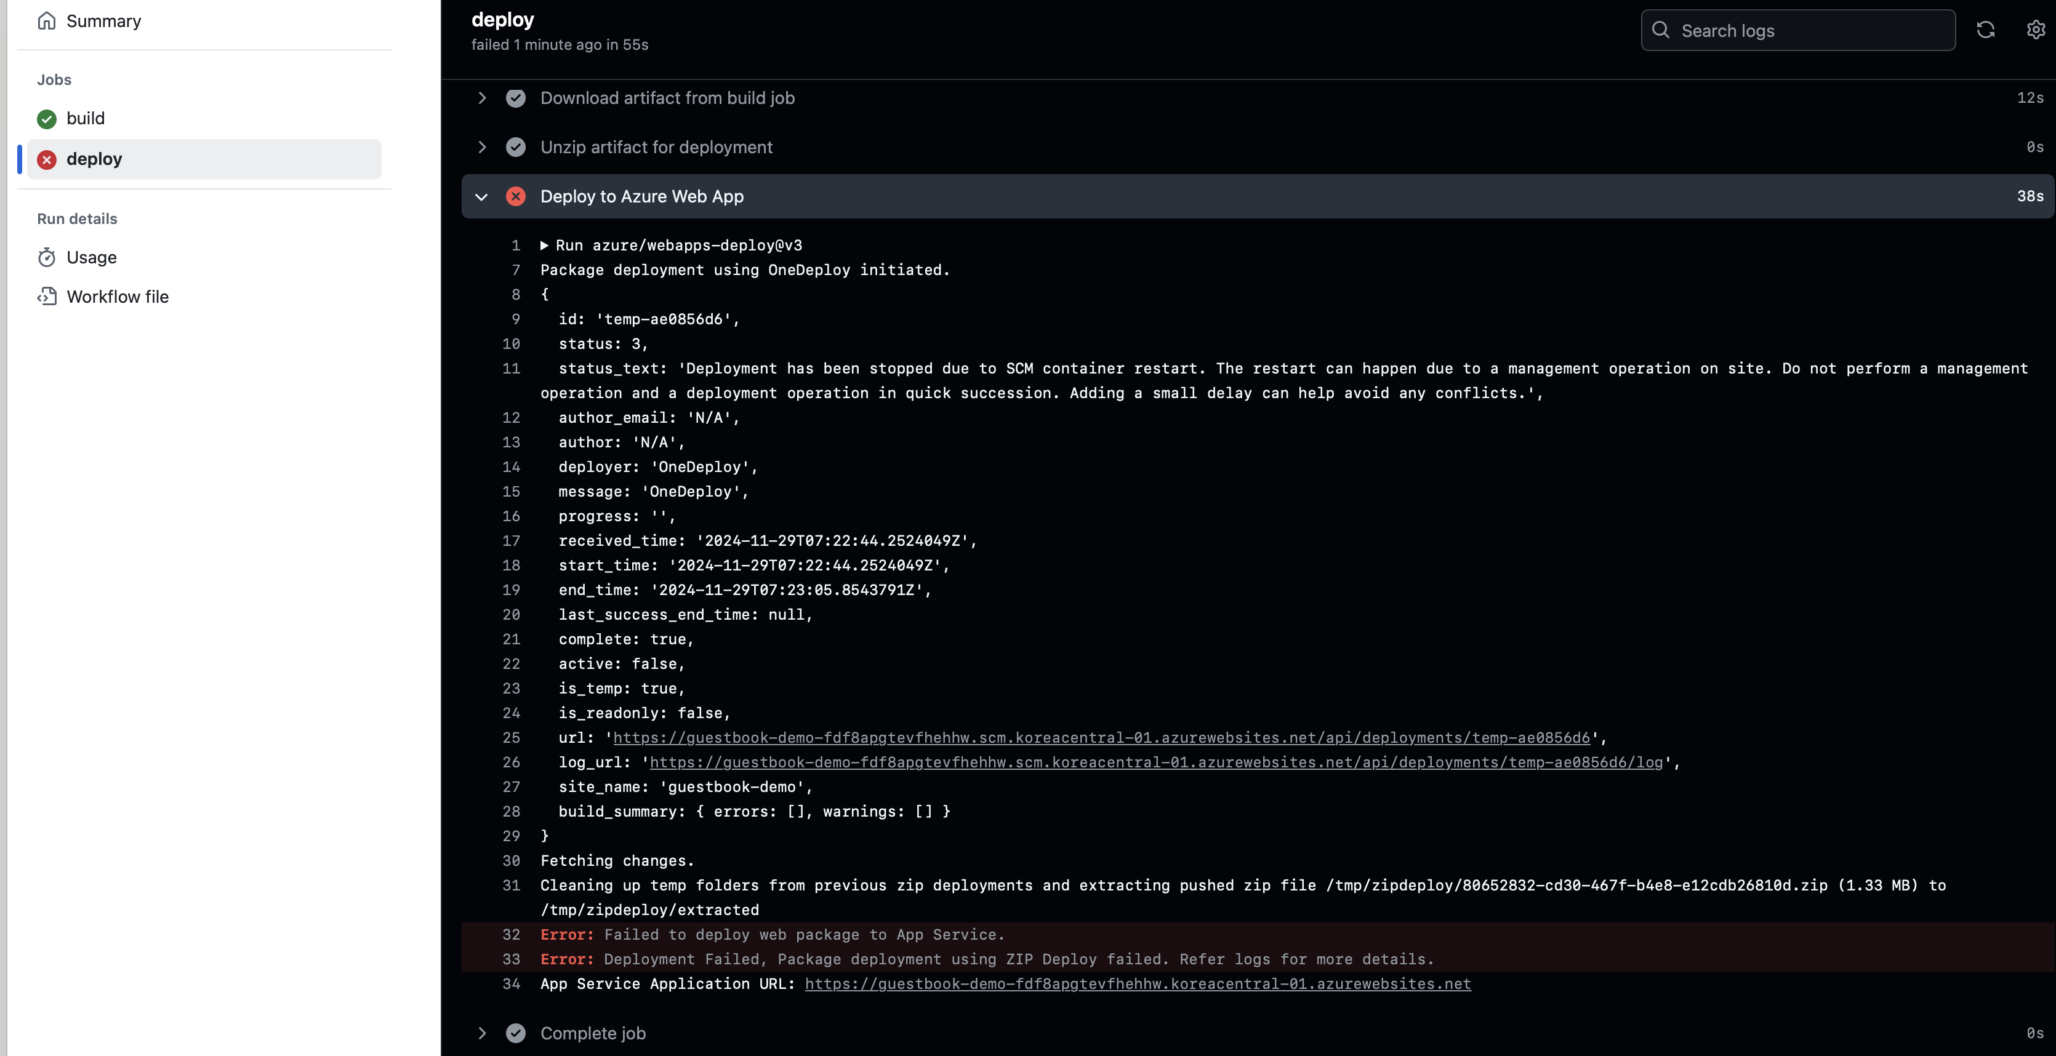Click the Summary home icon
This screenshot has width=2056, height=1056.
(x=47, y=21)
